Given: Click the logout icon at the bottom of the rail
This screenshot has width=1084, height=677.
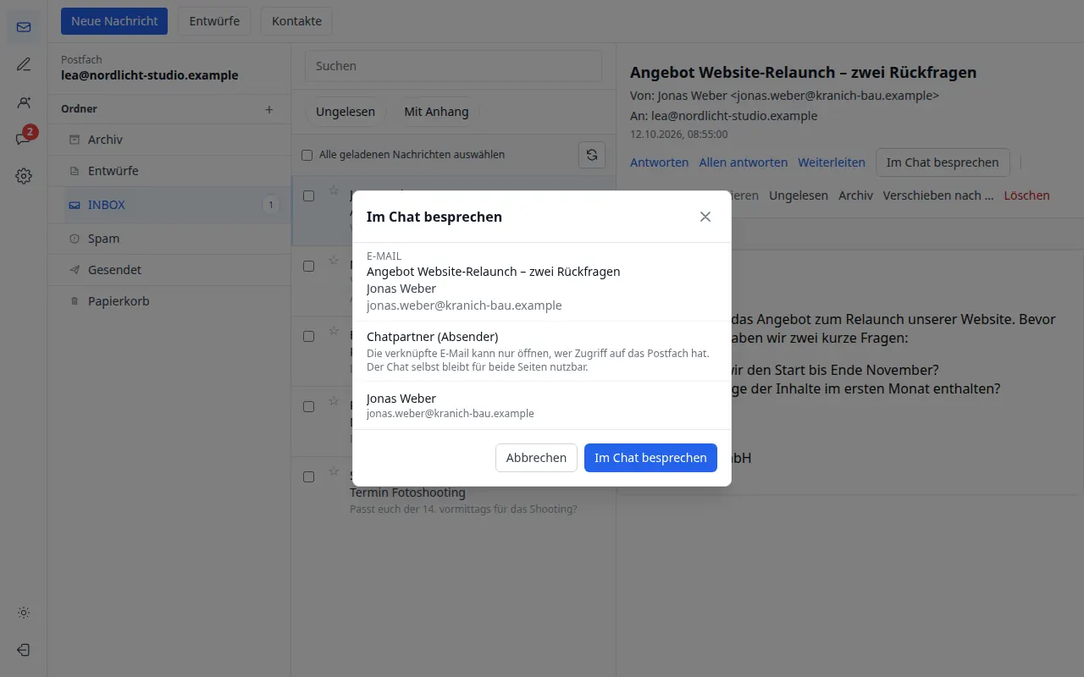Looking at the screenshot, I should (x=24, y=650).
